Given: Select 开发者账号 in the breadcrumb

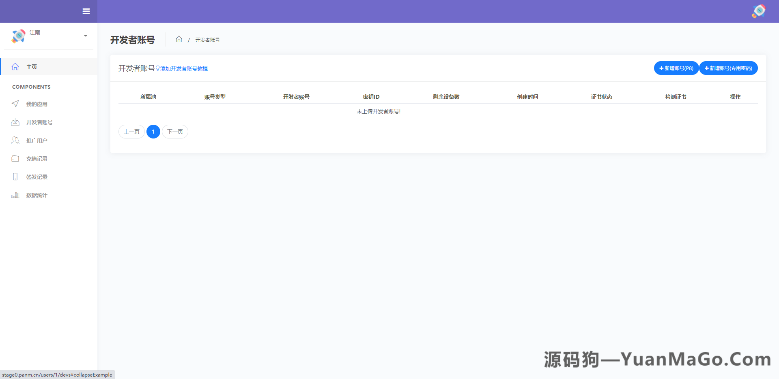Looking at the screenshot, I should (207, 39).
